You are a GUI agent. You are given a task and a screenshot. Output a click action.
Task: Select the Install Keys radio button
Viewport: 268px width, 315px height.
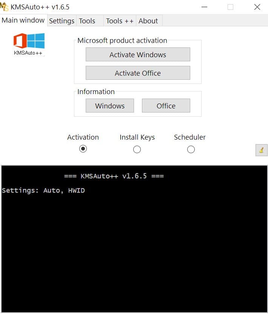[x=137, y=149]
